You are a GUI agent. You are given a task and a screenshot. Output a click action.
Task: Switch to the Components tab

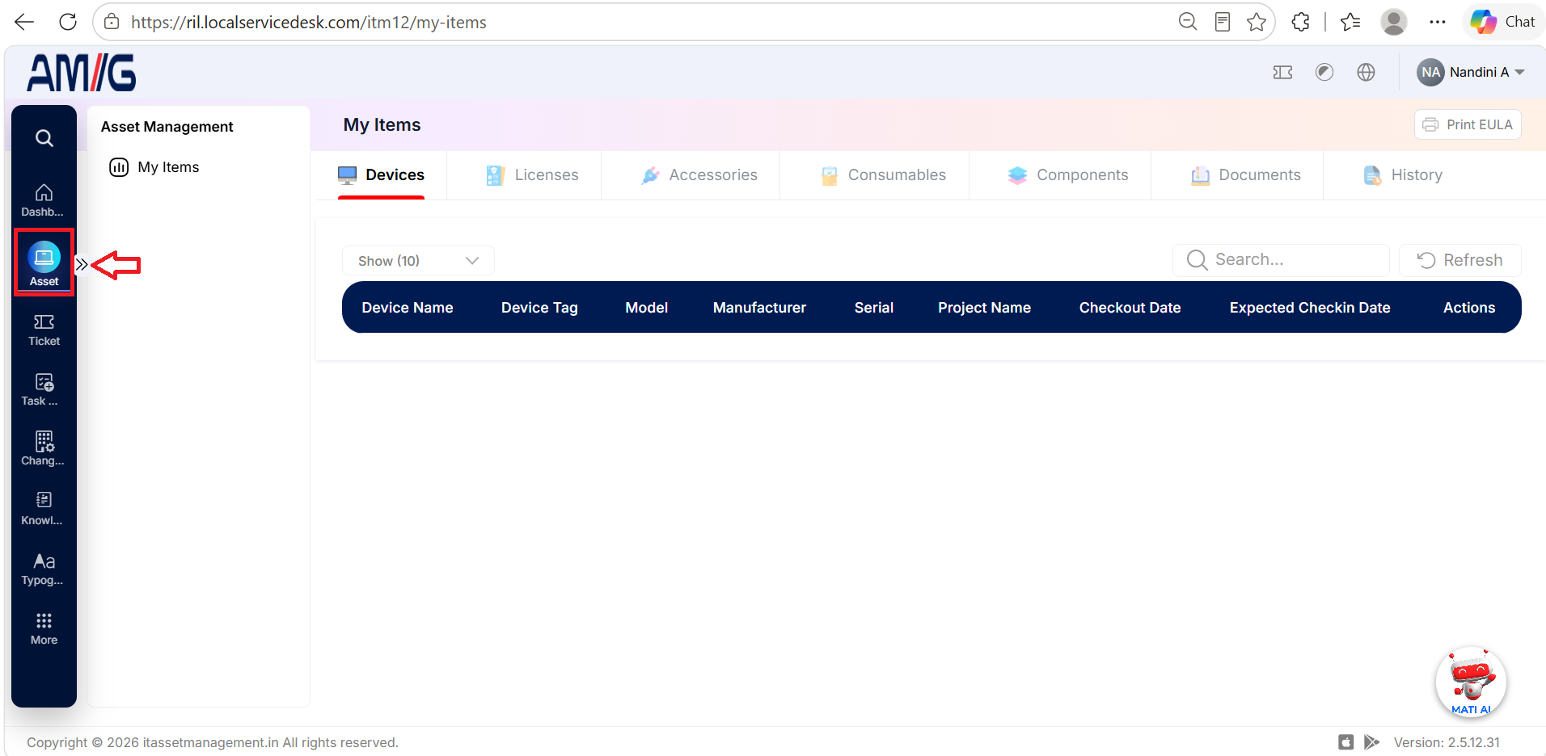[x=1068, y=175]
